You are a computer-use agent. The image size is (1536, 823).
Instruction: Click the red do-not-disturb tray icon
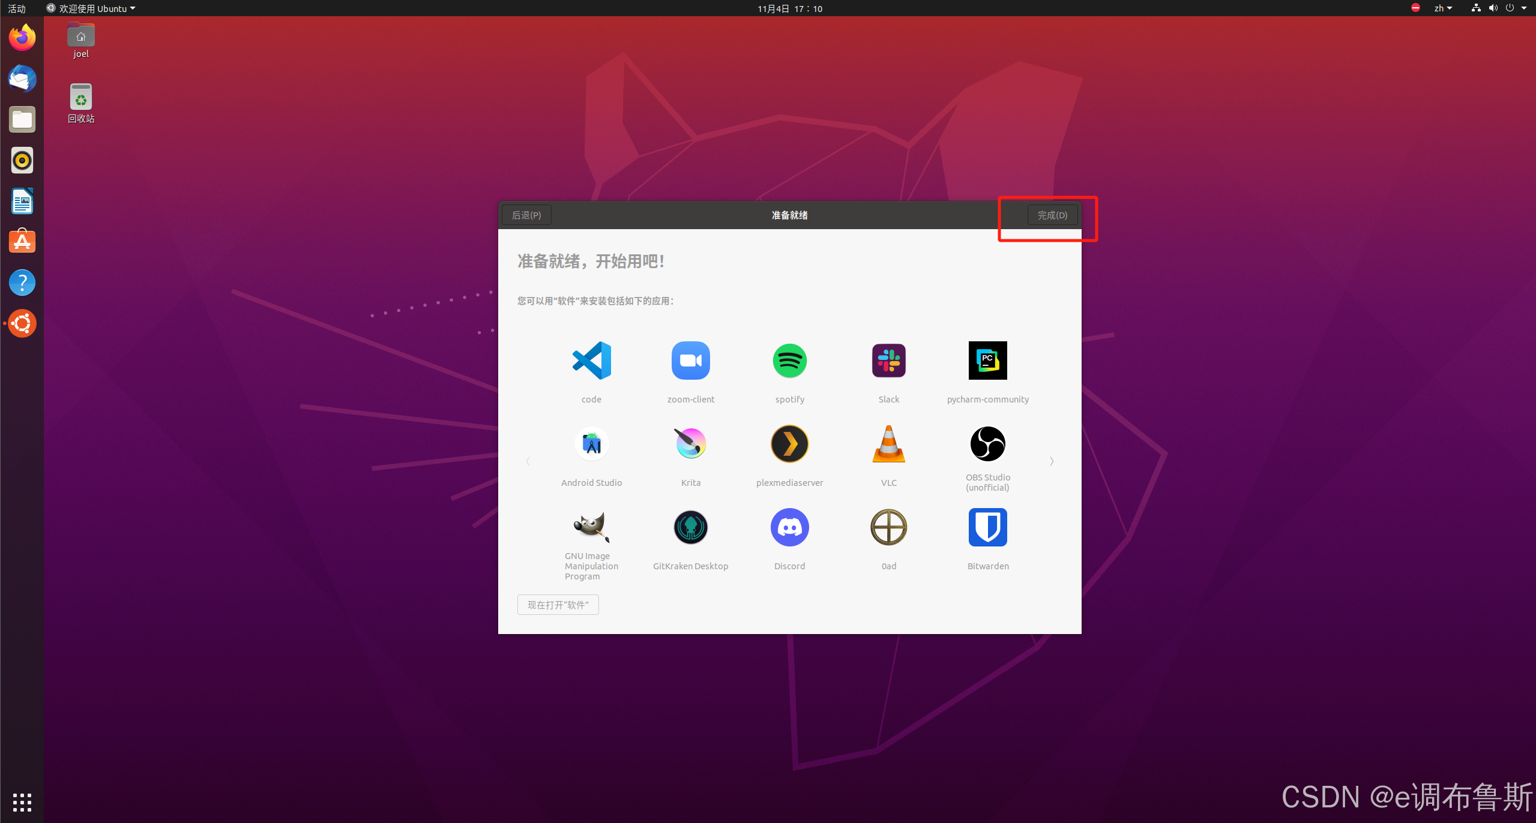1415,8
